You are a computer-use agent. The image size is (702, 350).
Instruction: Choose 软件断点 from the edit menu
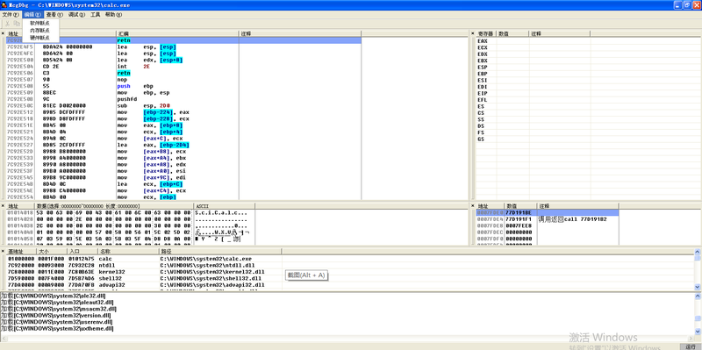[x=39, y=23]
